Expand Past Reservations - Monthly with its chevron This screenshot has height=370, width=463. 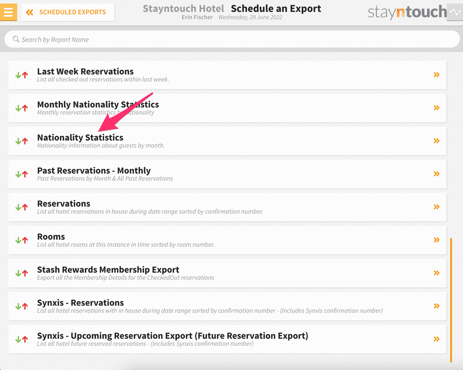436,174
